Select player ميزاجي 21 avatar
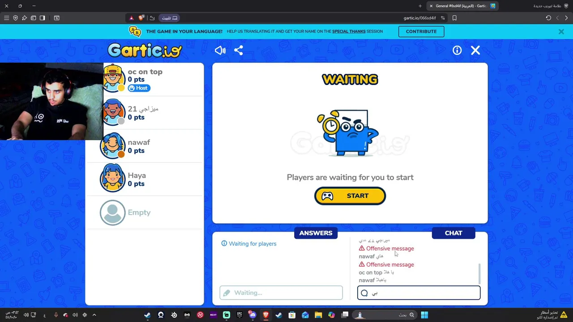The width and height of the screenshot is (573, 322). (x=113, y=112)
